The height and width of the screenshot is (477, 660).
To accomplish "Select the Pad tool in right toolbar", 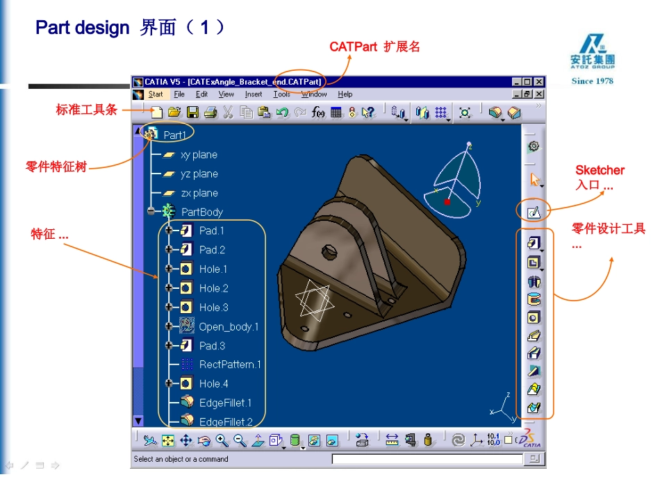I will (x=534, y=243).
